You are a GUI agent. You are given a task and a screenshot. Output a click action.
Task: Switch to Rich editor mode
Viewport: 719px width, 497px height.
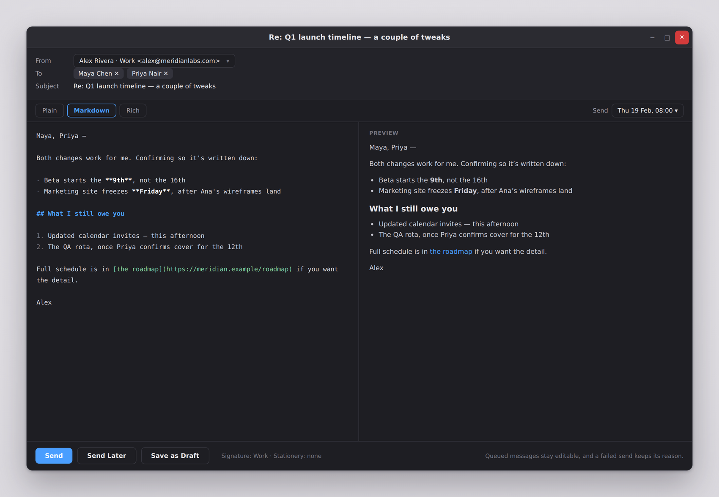click(x=133, y=110)
